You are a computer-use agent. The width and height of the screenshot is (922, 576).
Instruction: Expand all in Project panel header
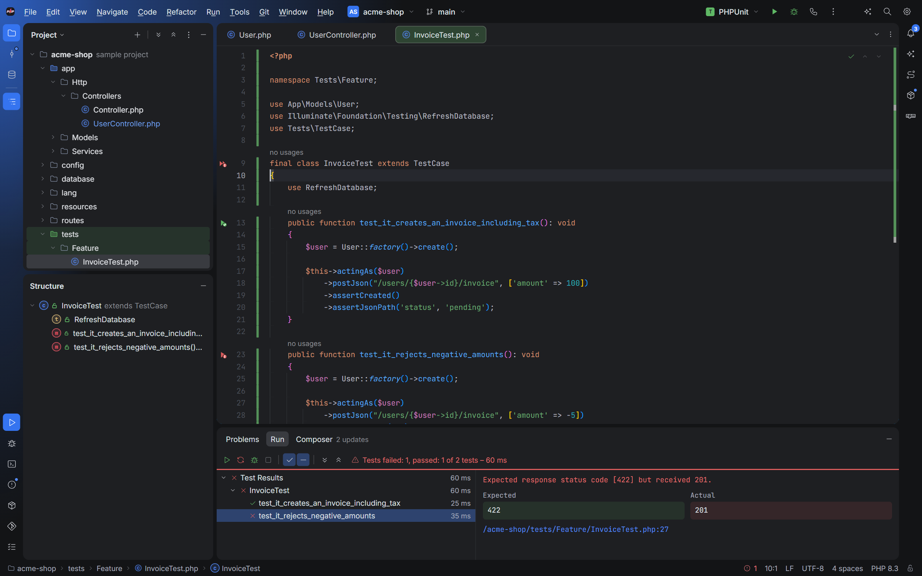pyautogui.click(x=158, y=35)
